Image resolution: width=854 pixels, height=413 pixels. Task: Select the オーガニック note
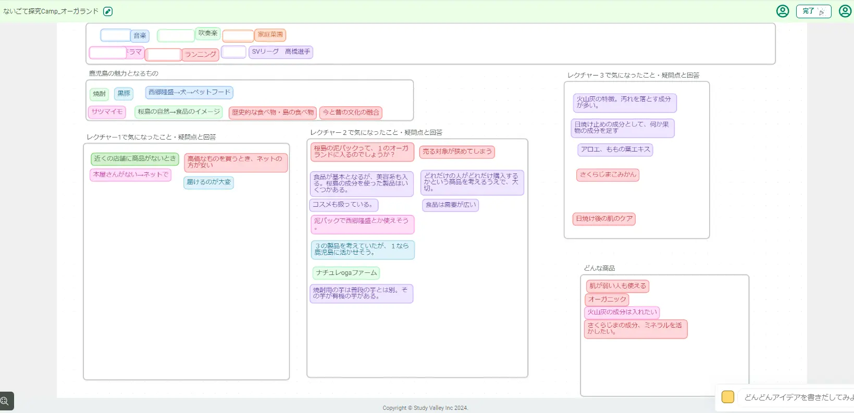pos(607,300)
